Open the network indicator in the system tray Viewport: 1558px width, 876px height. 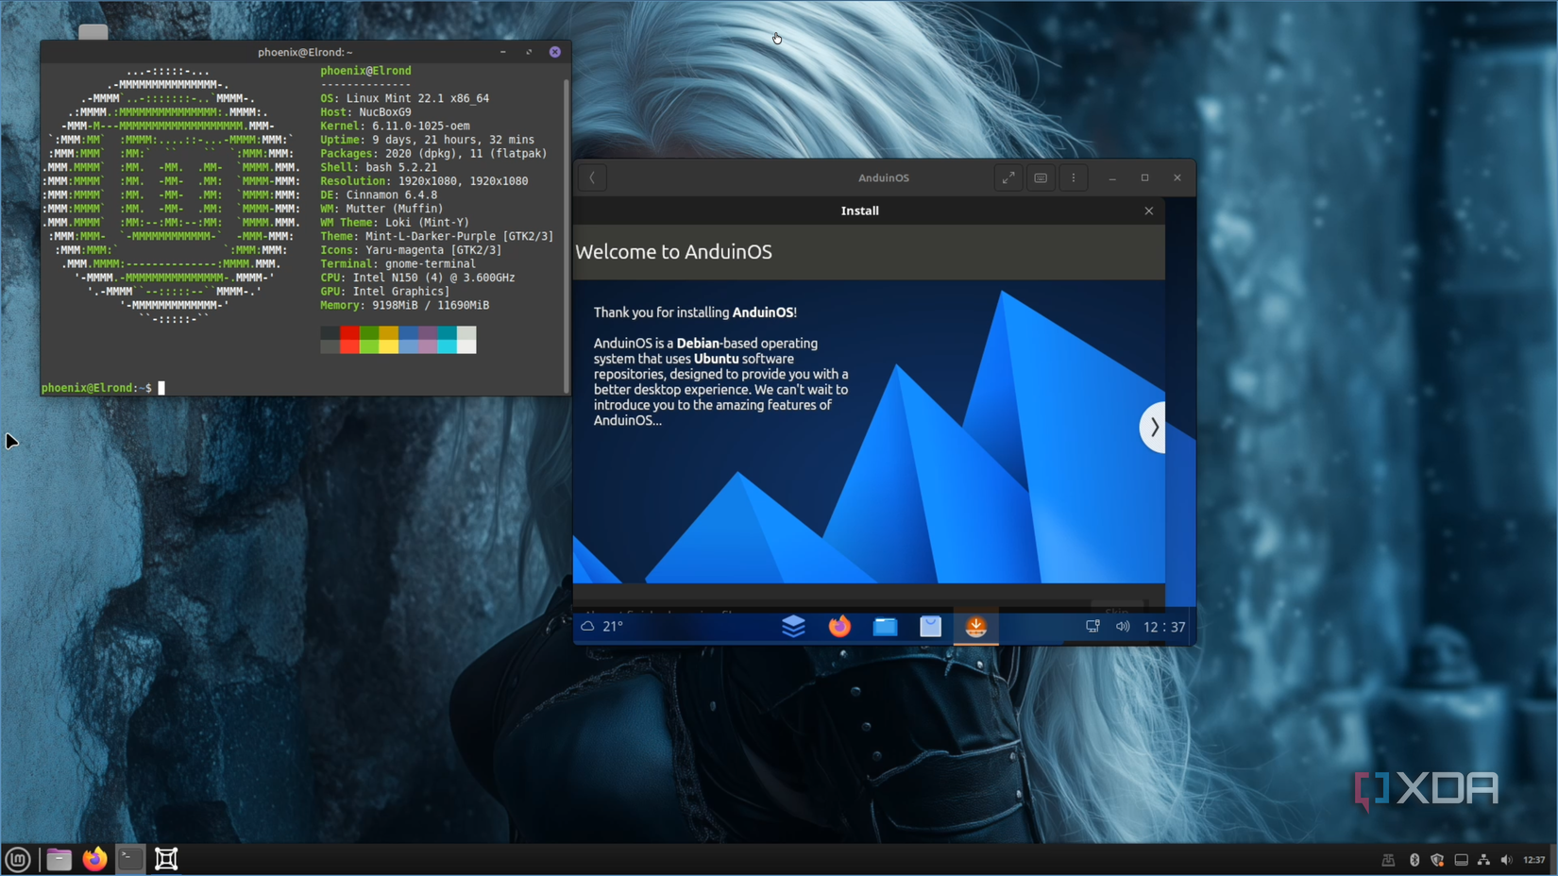coord(1484,860)
